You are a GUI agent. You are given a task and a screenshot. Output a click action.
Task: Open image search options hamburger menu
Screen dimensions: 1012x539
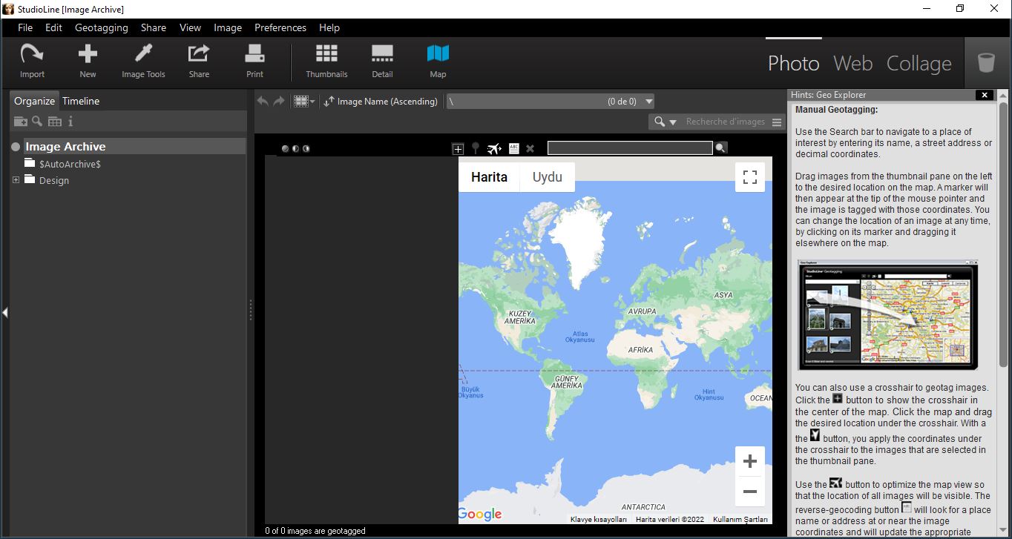coord(777,122)
